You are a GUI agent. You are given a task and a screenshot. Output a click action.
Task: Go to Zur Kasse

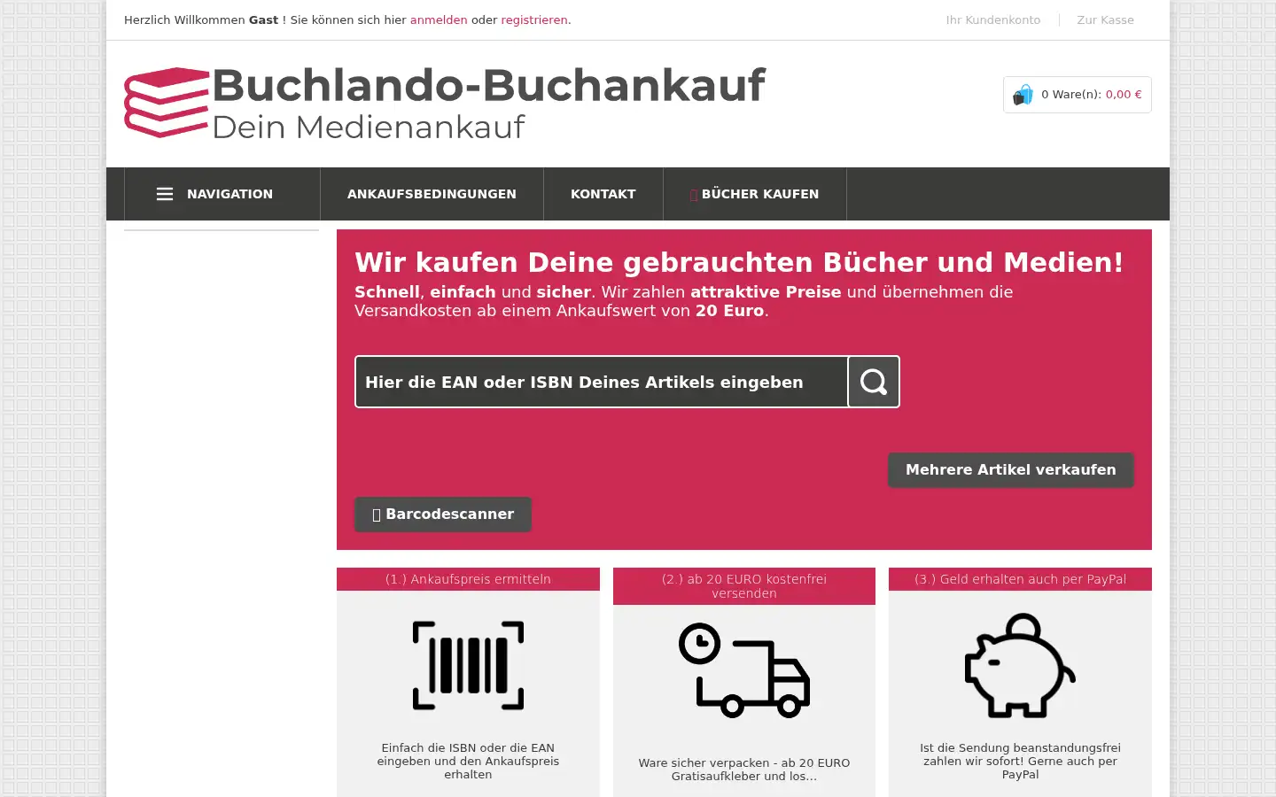pyautogui.click(x=1105, y=19)
